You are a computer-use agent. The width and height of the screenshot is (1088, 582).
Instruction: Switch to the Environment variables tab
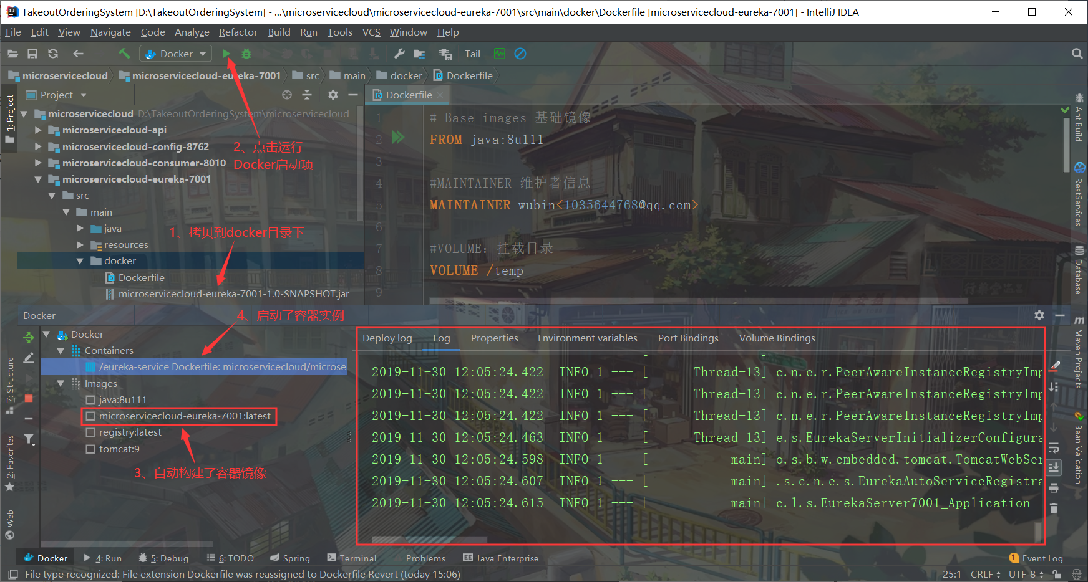click(x=587, y=338)
